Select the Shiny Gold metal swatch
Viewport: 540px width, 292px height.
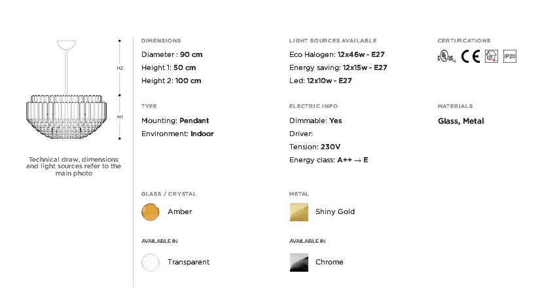point(299,211)
